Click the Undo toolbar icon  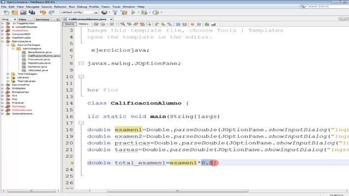(43, 13)
